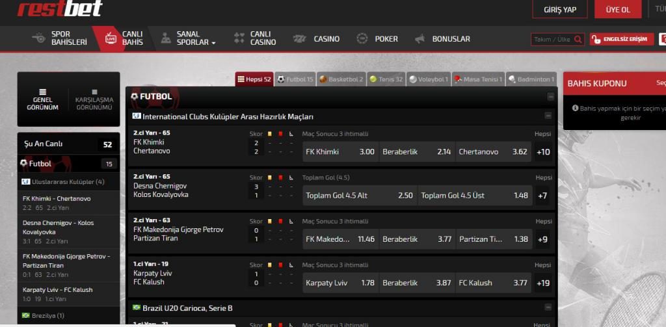
Task: Select the Voleybol 1 tab
Action: point(429,79)
